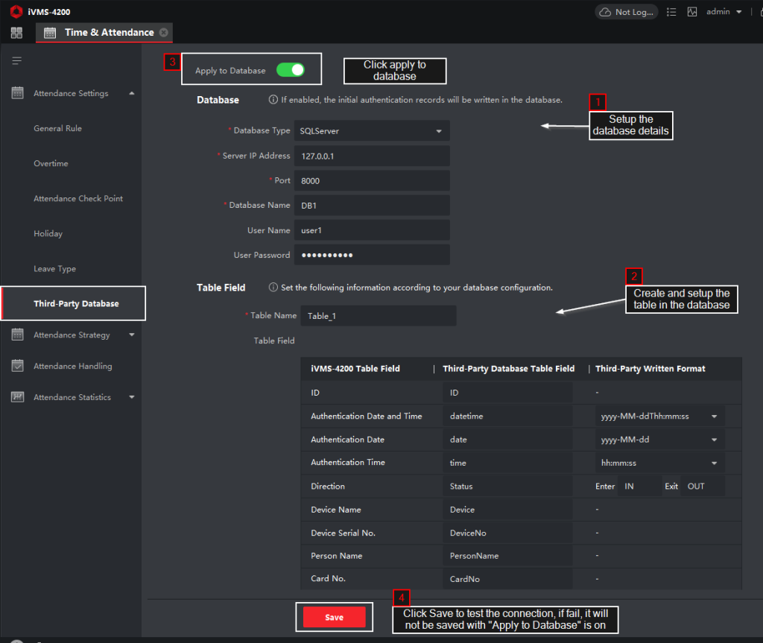Open the Authentication Date and Time format dropdown
This screenshot has height=643, width=763.
point(660,416)
